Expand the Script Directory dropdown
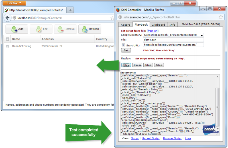 tap(202, 35)
